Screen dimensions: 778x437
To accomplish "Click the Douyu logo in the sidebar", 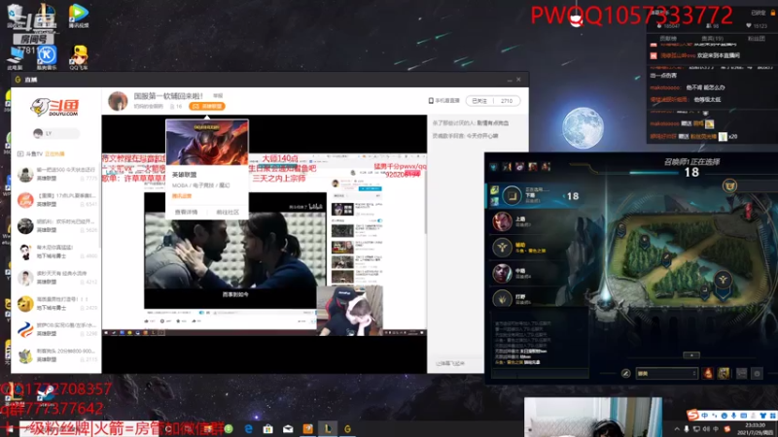I will [x=54, y=107].
